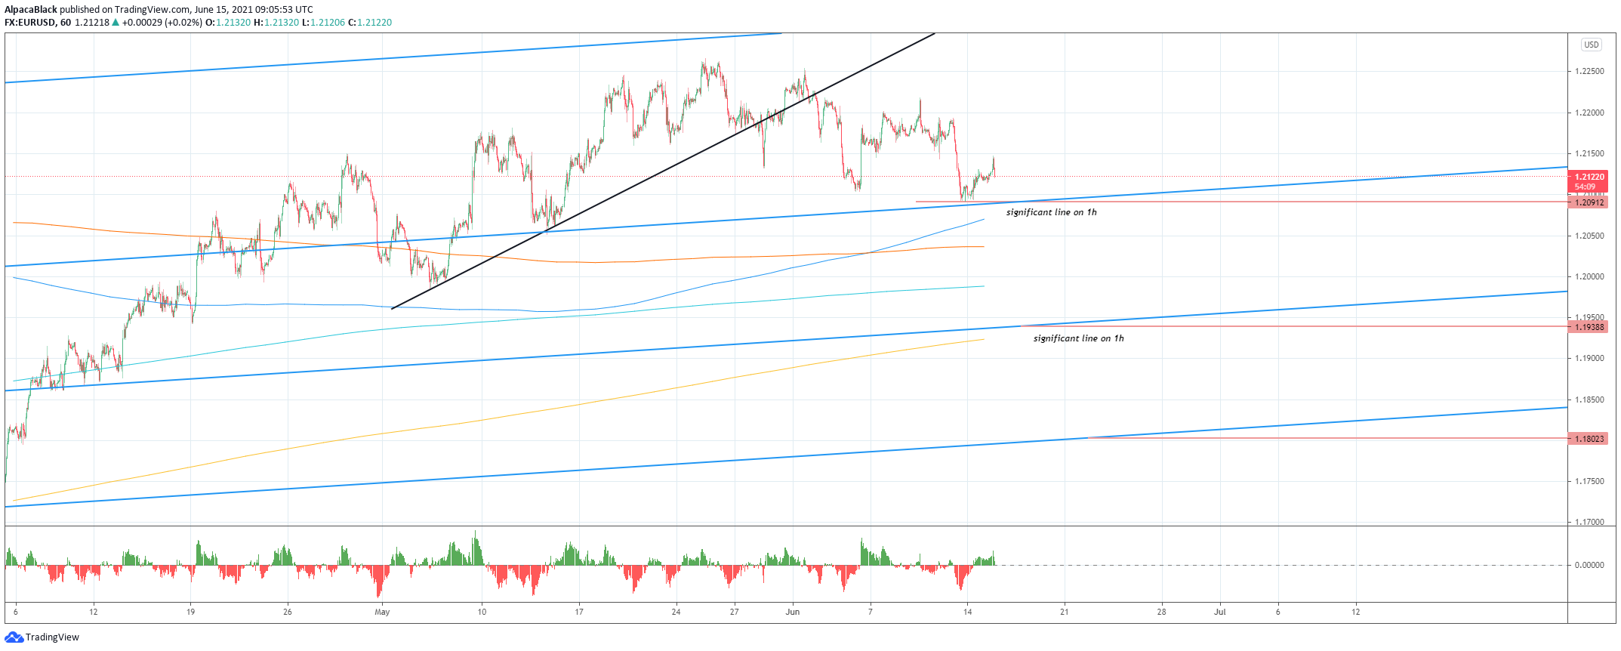
Task: Click the 1.19000 price axis label
Action: point(1589,359)
